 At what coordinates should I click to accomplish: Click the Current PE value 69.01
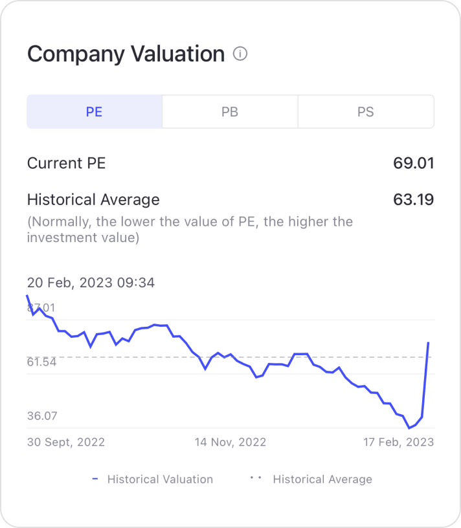pos(413,163)
